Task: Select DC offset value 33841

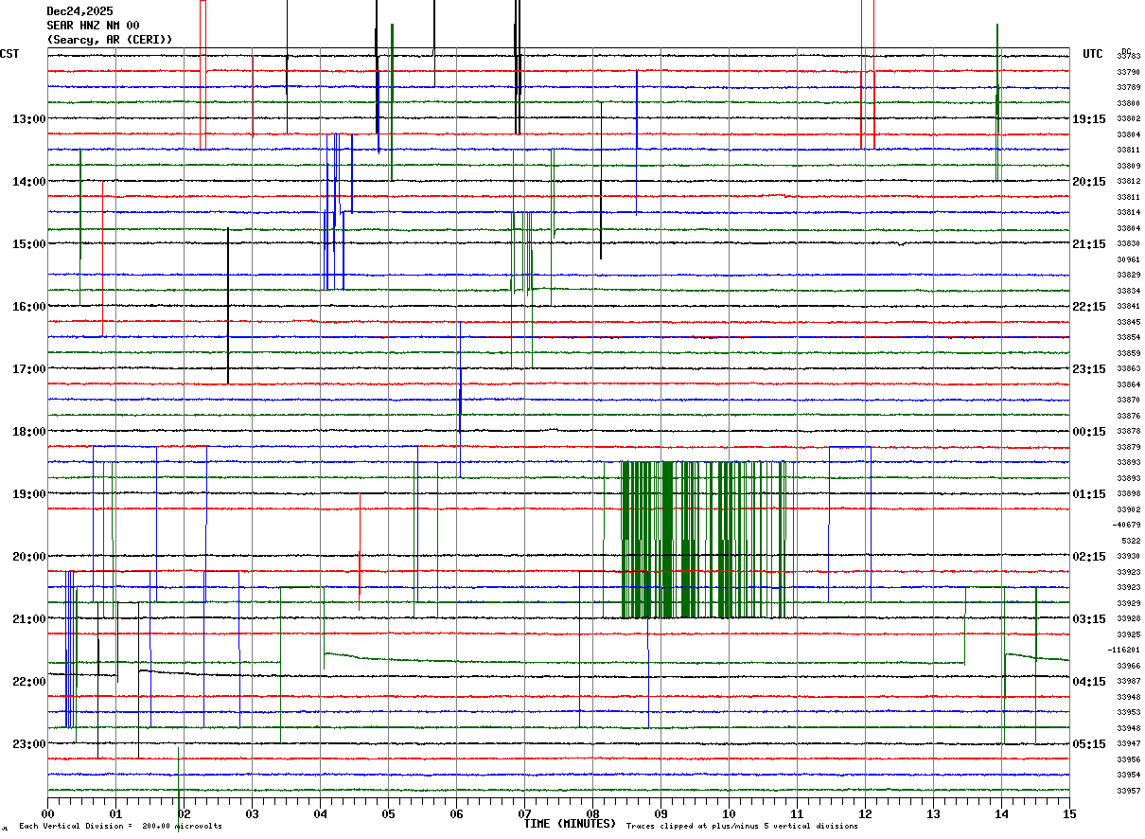Action: pyautogui.click(x=1128, y=307)
